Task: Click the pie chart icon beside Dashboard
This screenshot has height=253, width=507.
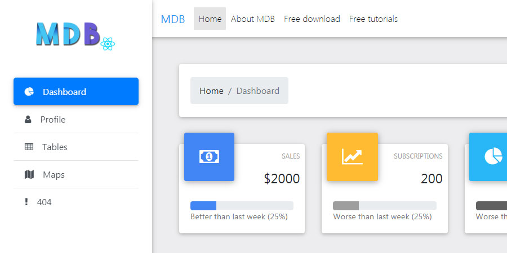Action: tap(29, 92)
